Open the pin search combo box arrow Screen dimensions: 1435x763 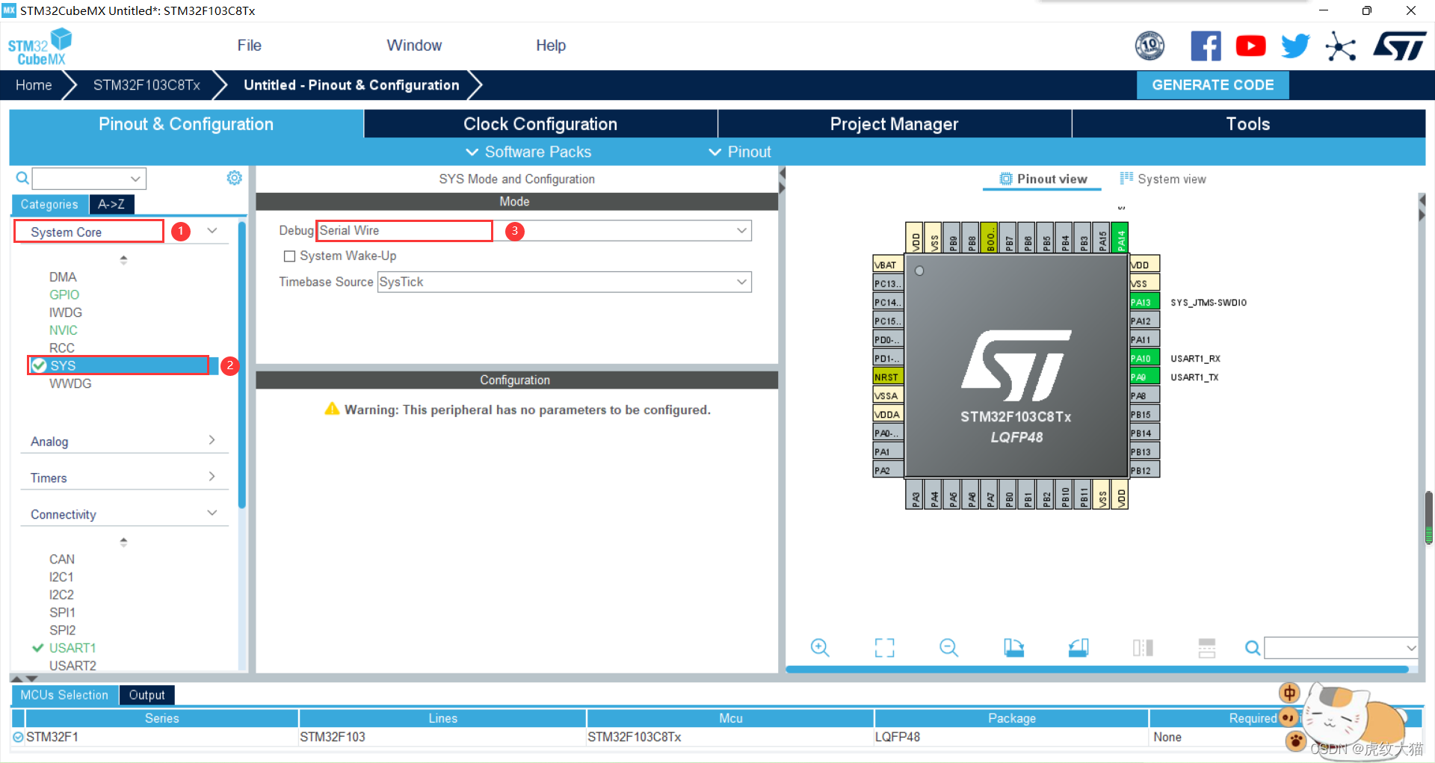coord(1410,648)
